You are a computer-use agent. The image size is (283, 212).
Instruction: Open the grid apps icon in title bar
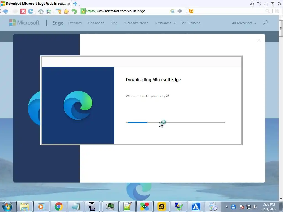252,3
